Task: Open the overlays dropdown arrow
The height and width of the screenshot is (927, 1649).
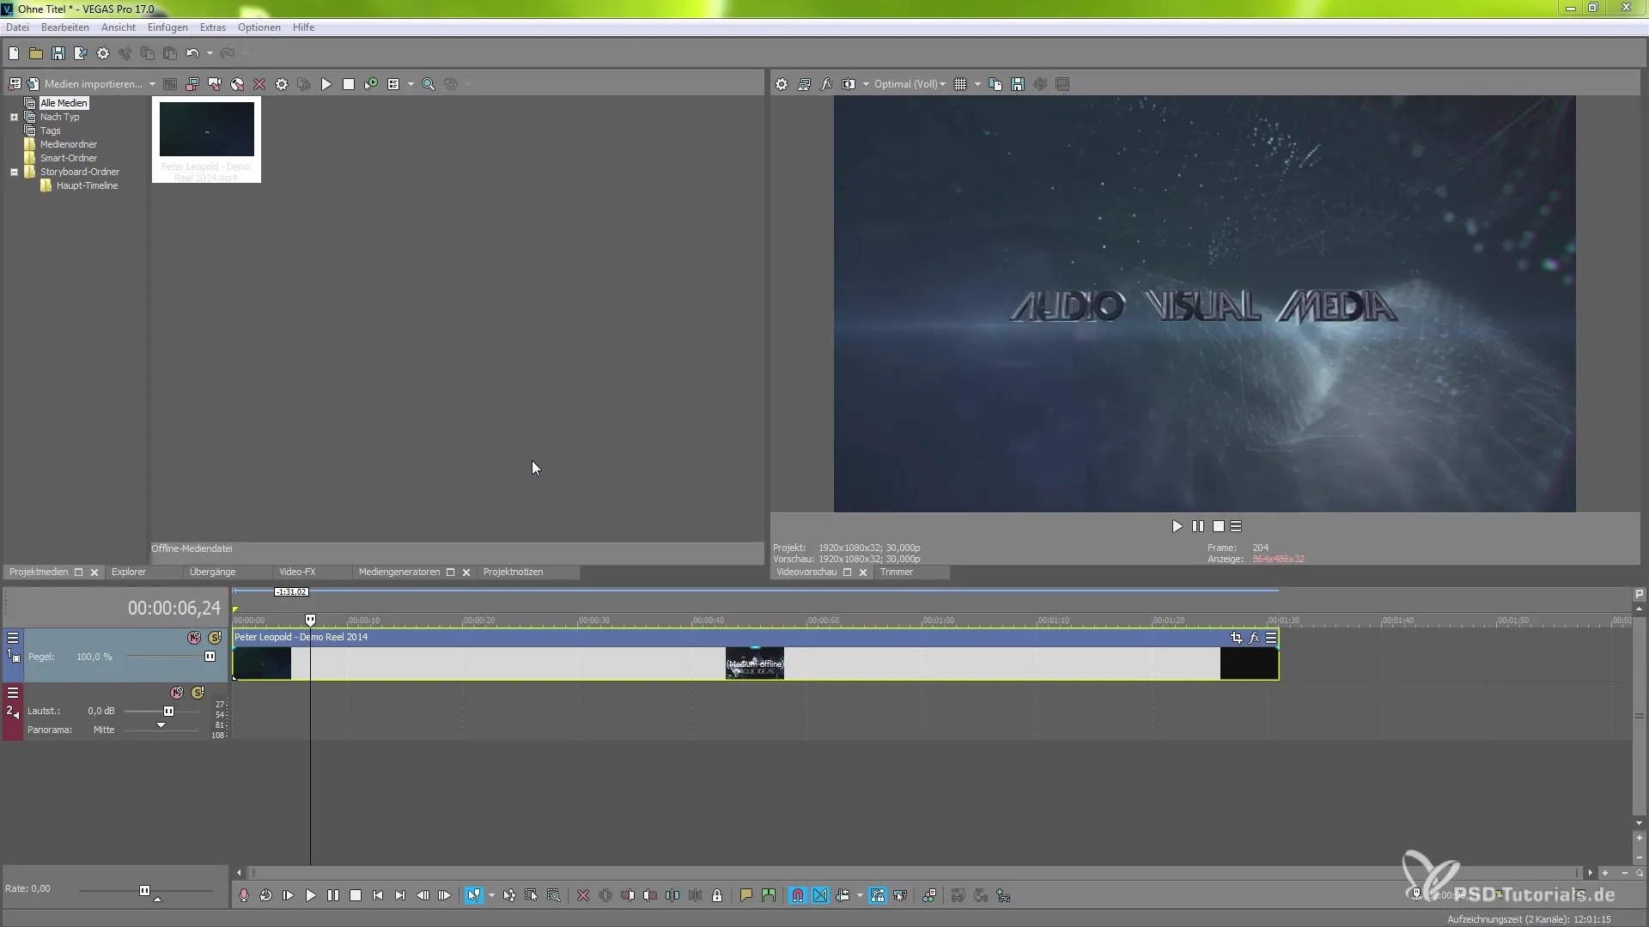Action: coord(977,84)
